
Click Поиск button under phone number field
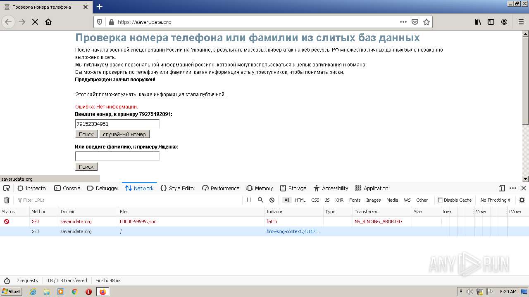[86, 134]
